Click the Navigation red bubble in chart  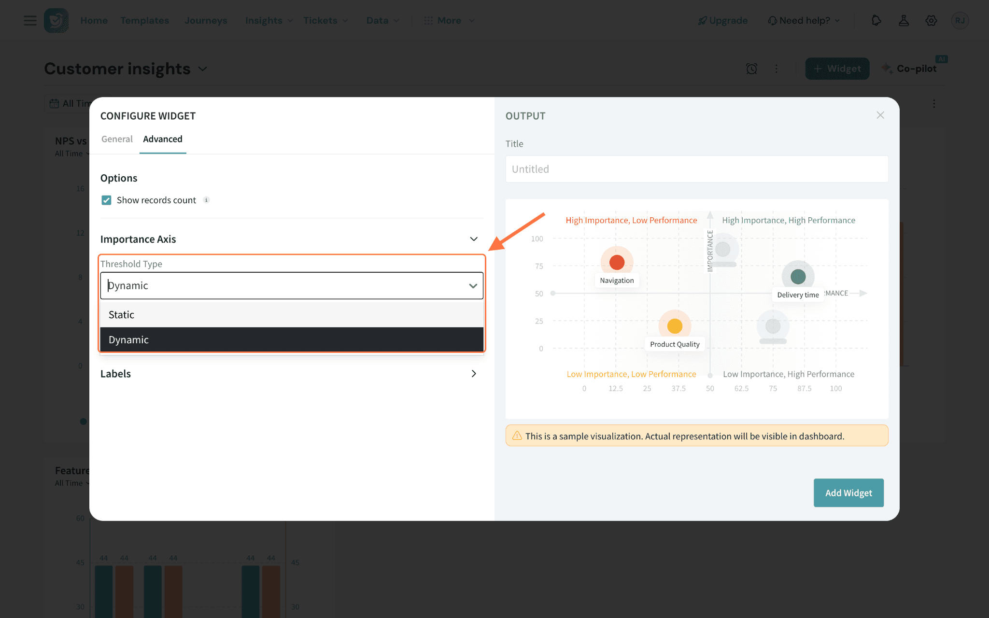617,262
